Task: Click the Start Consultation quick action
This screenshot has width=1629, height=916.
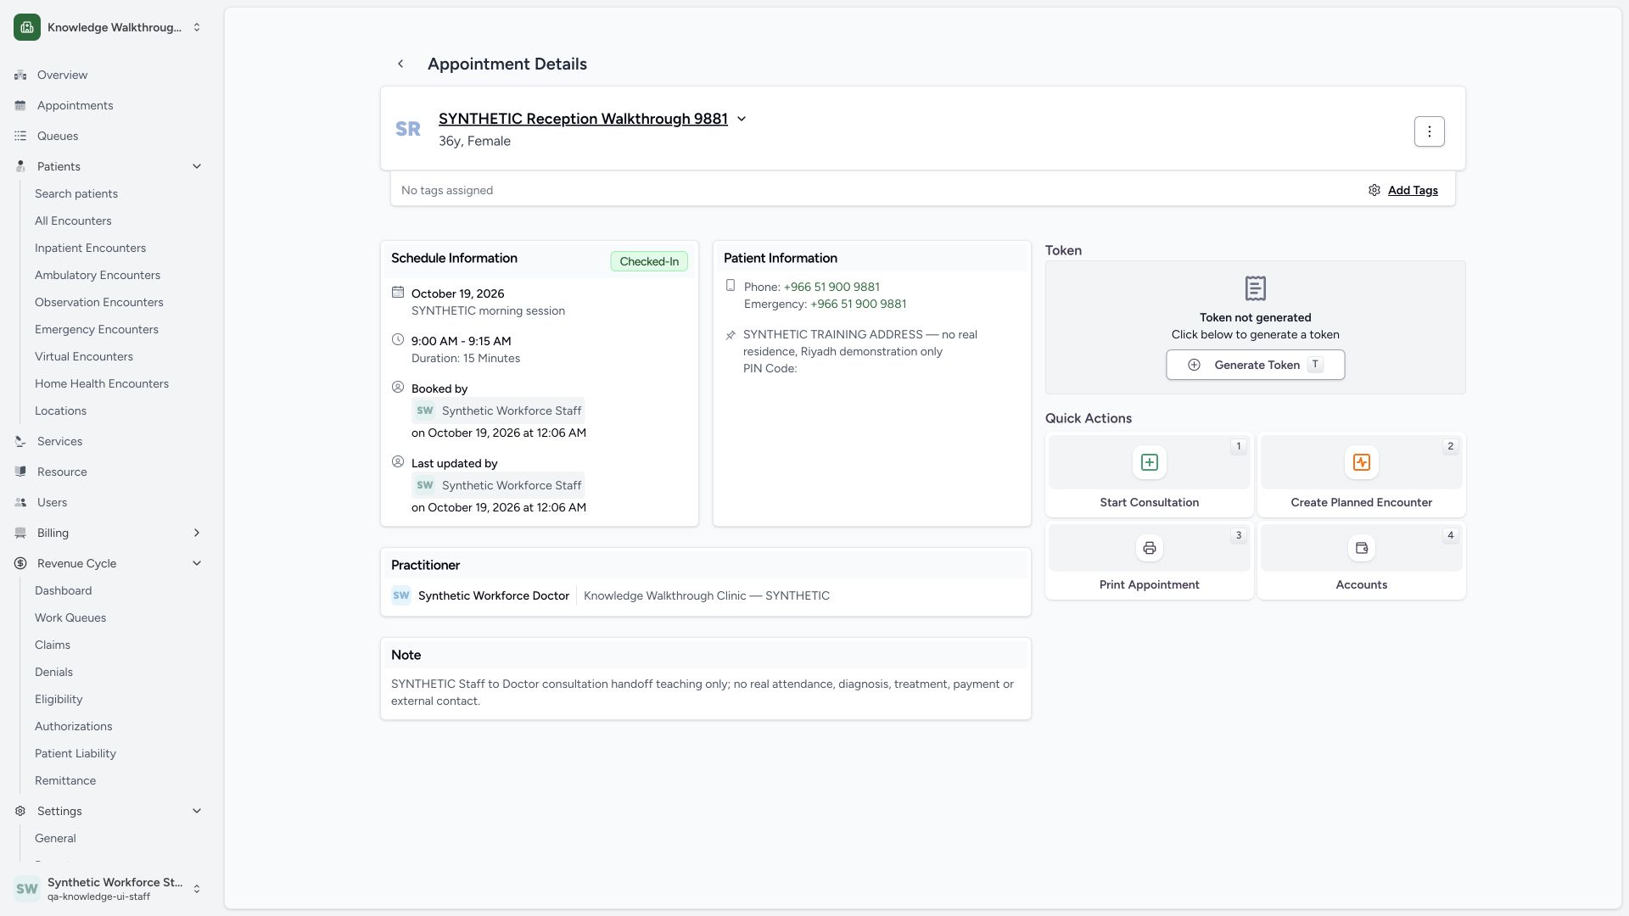Action: pyautogui.click(x=1149, y=475)
